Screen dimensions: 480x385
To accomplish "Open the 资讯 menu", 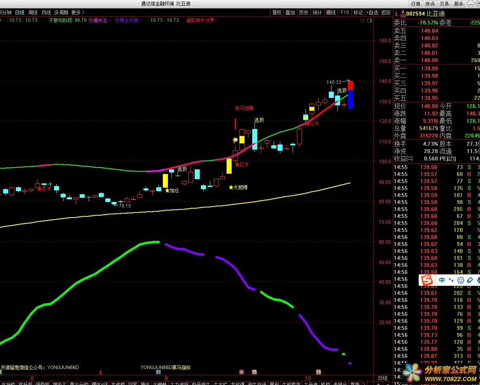I will pos(430,3).
